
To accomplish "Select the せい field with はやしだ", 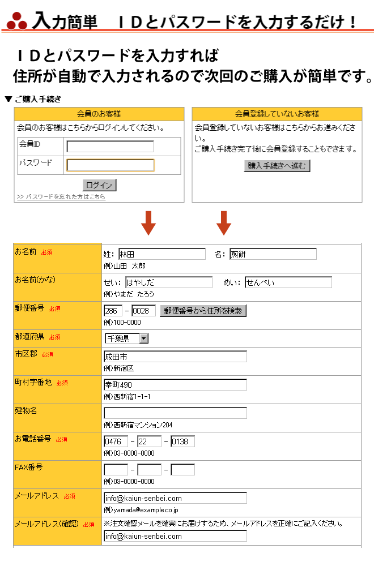I will 169,282.
